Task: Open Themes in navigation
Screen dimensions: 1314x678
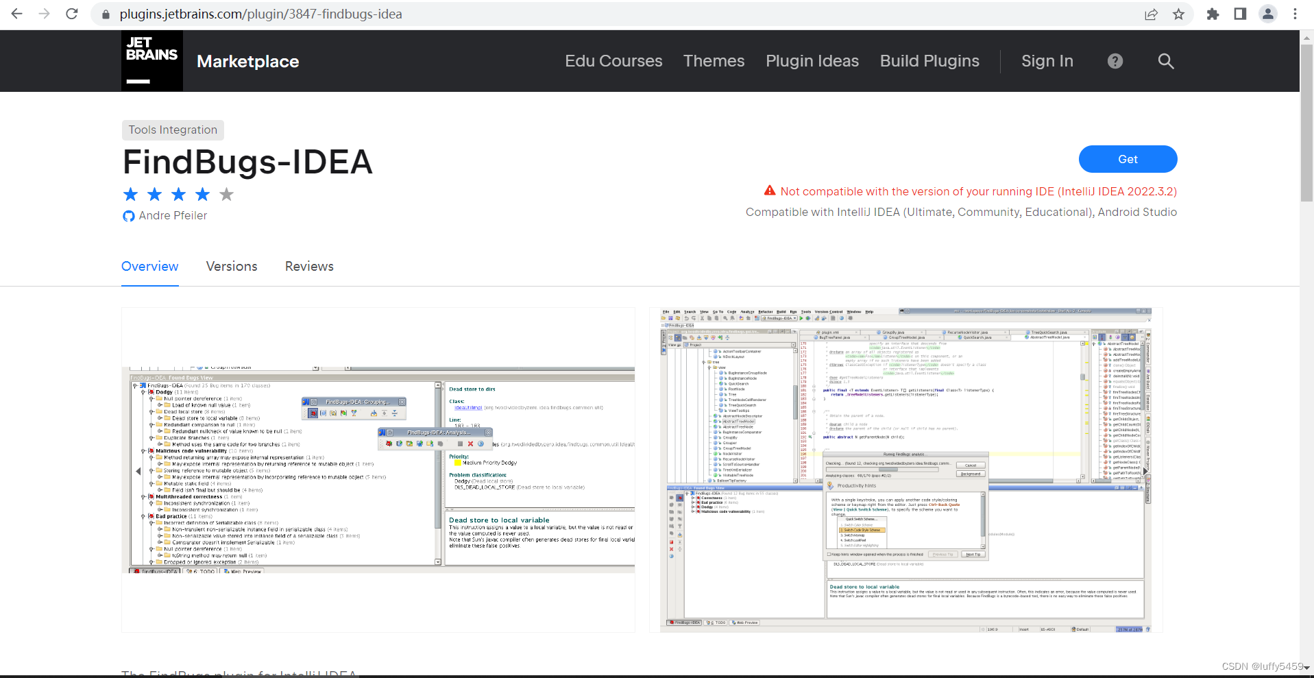Action: pyautogui.click(x=714, y=61)
